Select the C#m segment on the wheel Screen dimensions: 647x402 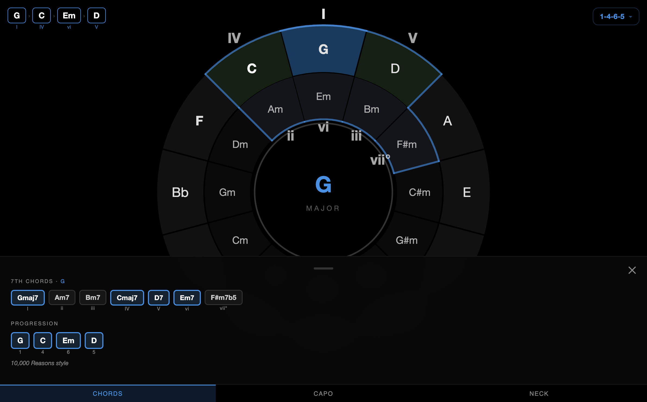click(420, 193)
